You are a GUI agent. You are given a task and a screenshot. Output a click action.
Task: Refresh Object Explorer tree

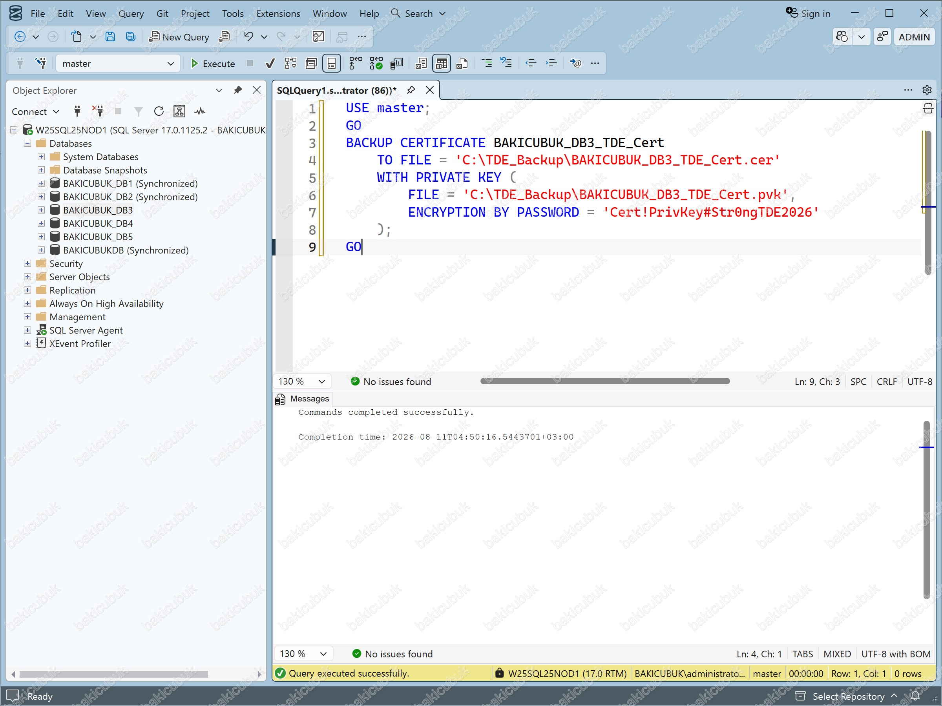[x=159, y=111]
